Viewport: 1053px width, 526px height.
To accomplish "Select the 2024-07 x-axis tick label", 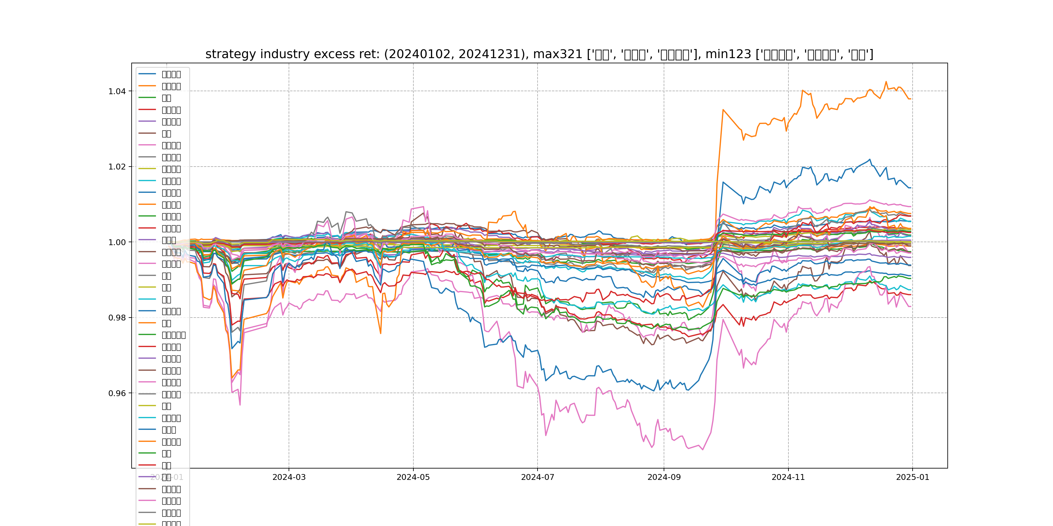I will [537, 477].
